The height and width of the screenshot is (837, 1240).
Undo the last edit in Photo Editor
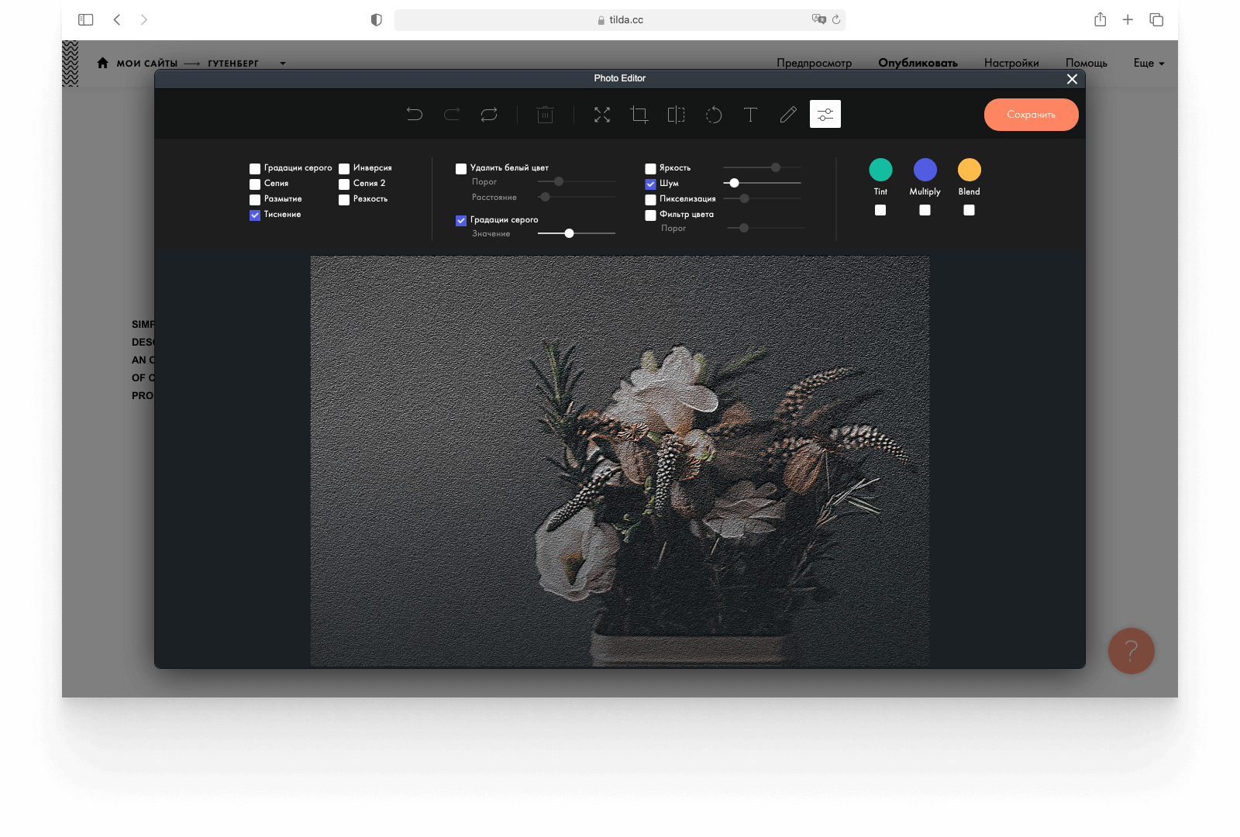415,115
